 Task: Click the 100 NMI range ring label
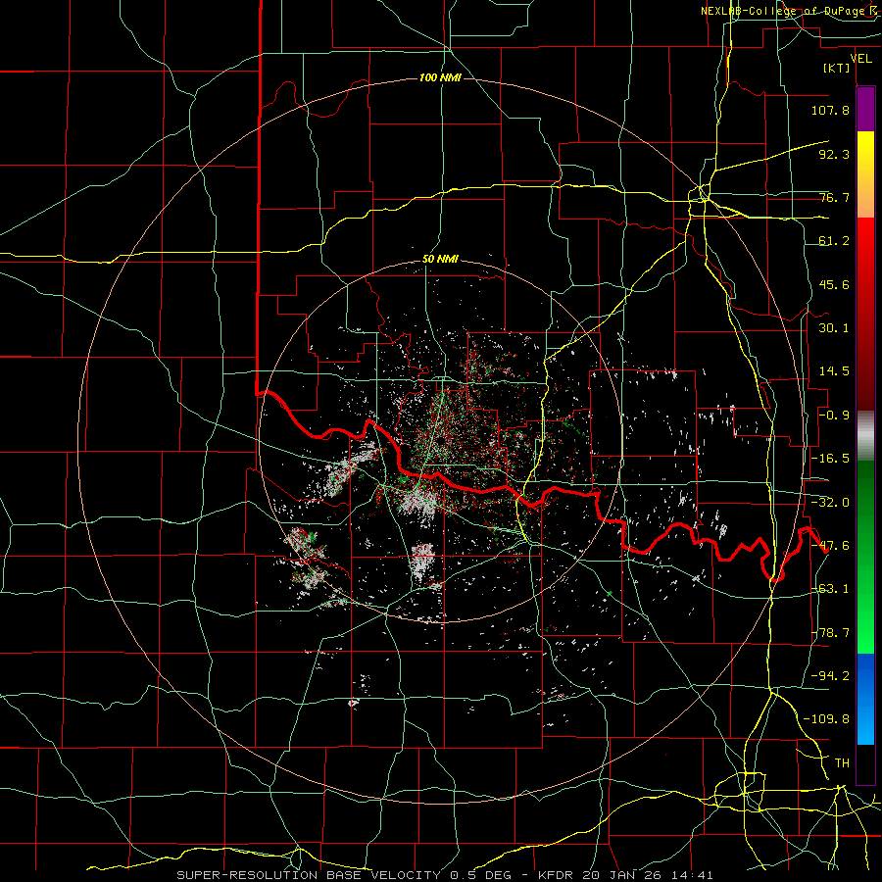pyautogui.click(x=440, y=77)
